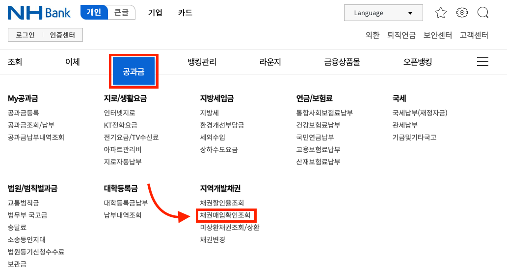Open 법원등기신청수수료
The width and height of the screenshot is (507, 279).
[x=36, y=252]
